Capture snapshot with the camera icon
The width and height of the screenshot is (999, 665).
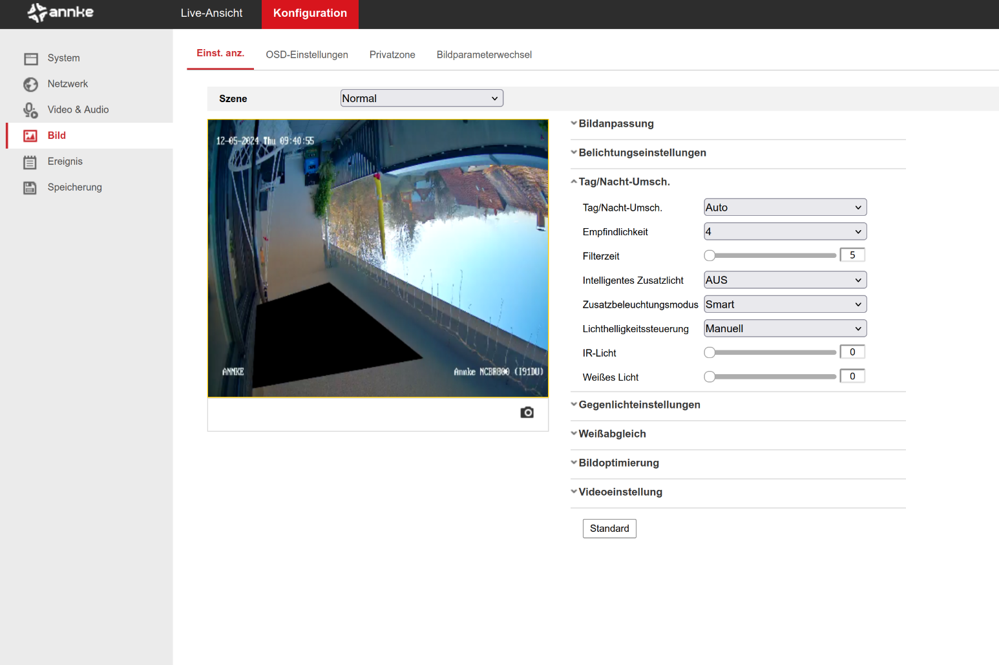[527, 412]
